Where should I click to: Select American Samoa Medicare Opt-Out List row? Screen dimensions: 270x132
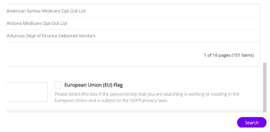pyautogui.click(x=133, y=11)
